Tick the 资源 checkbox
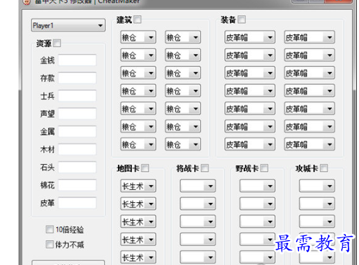 point(57,43)
